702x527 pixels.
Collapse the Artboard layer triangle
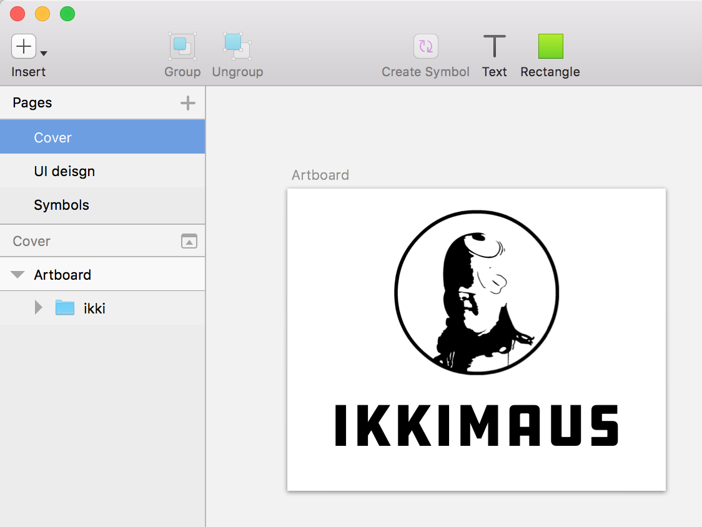[x=17, y=275]
